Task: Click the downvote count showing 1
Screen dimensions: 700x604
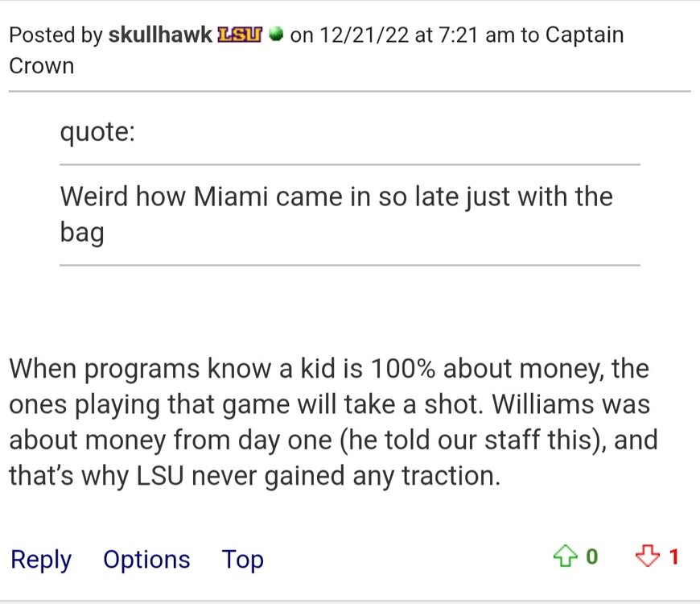Action: [x=674, y=556]
